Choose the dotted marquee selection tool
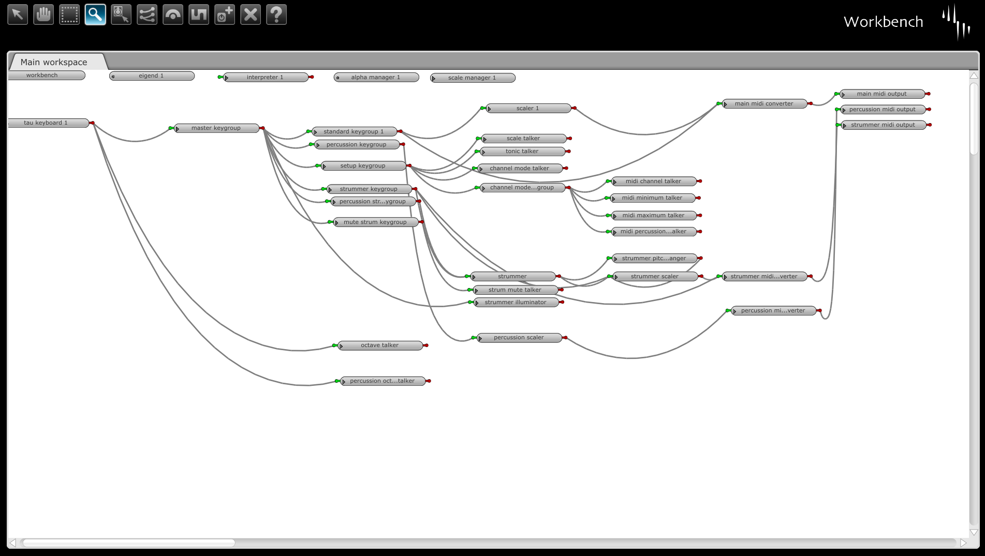Image resolution: width=985 pixels, height=556 pixels. coord(69,14)
